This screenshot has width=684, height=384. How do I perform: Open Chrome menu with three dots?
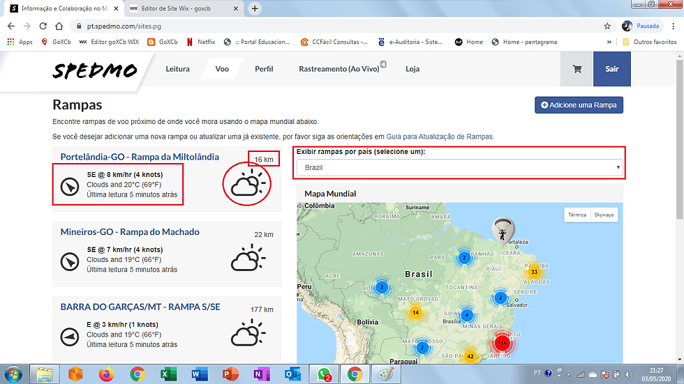[x=674, y=26]
